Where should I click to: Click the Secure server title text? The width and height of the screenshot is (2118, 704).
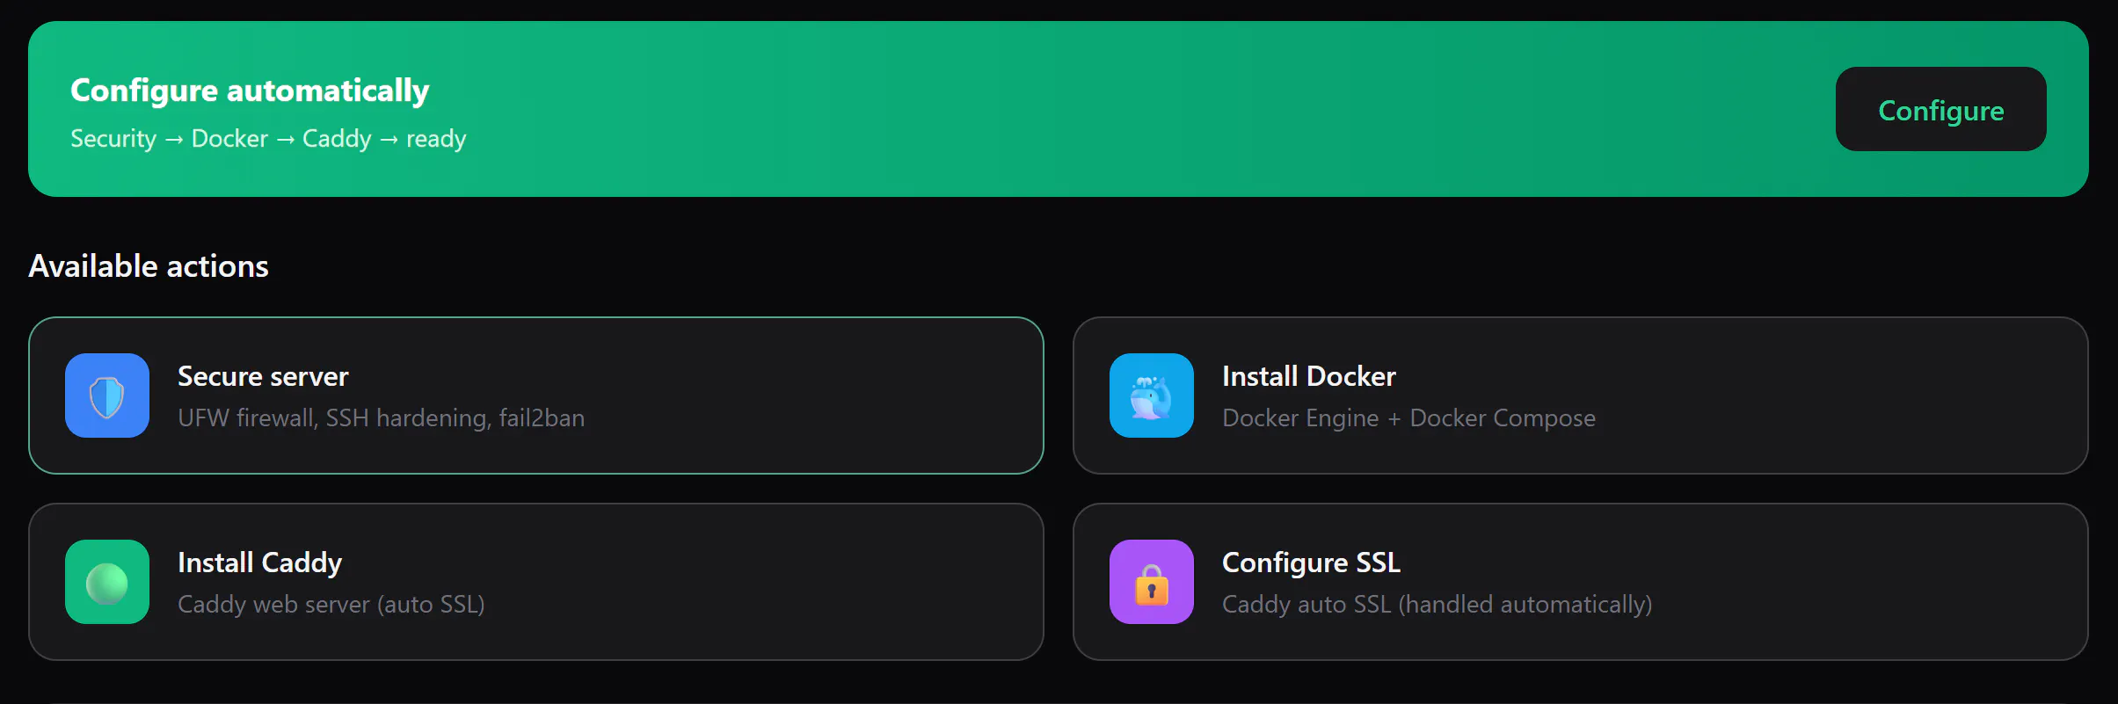tap(263, 376)
